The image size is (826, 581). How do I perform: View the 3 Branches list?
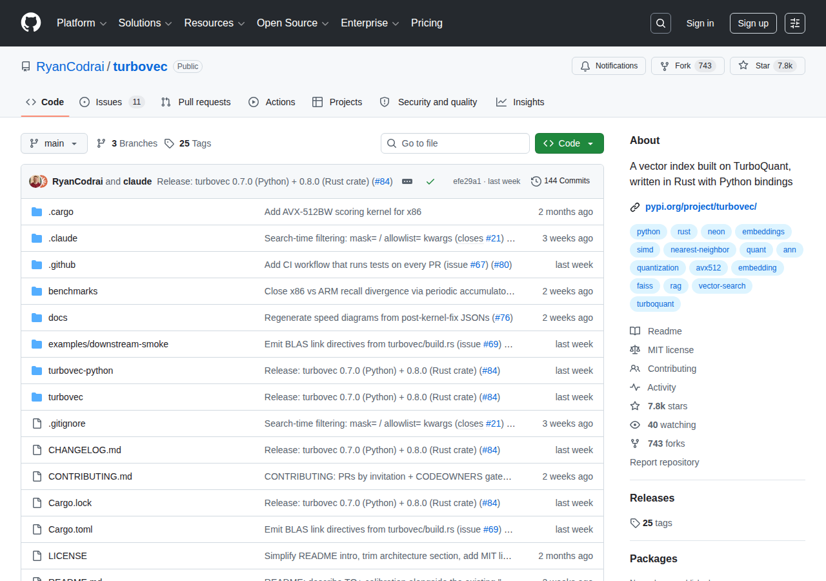(x=127, y=143)
